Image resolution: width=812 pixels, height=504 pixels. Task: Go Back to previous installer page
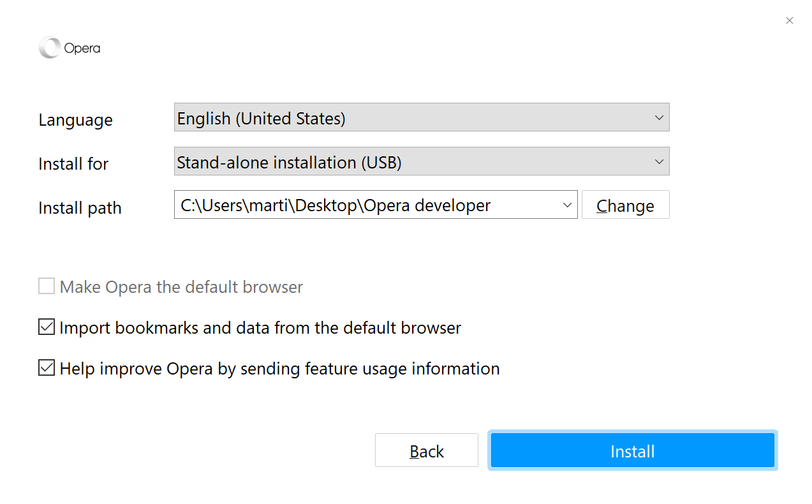click(x=427, y=450)
